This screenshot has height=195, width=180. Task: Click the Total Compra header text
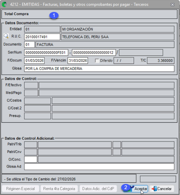tap(16, 14)
